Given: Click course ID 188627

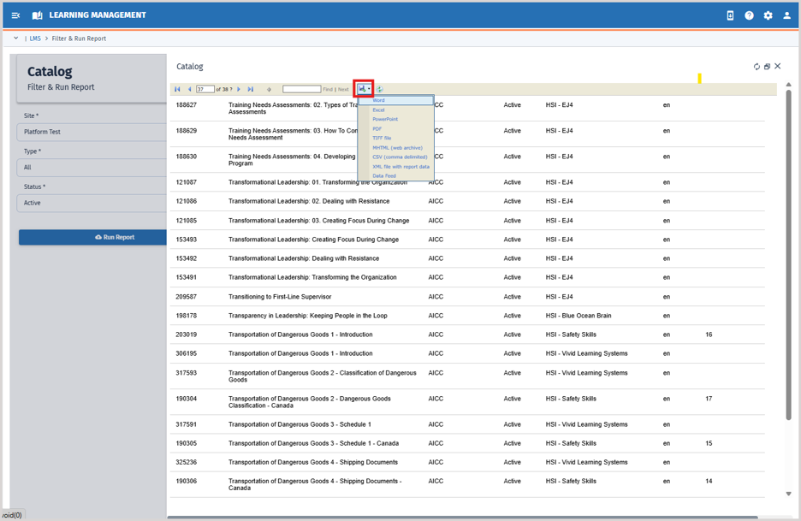Looking at the screenshot, I should click(186, 104).
